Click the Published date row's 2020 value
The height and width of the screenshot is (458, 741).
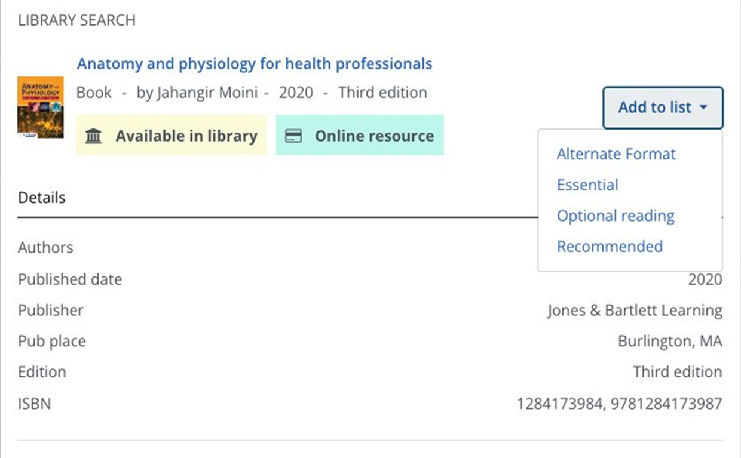click(705, 280)
